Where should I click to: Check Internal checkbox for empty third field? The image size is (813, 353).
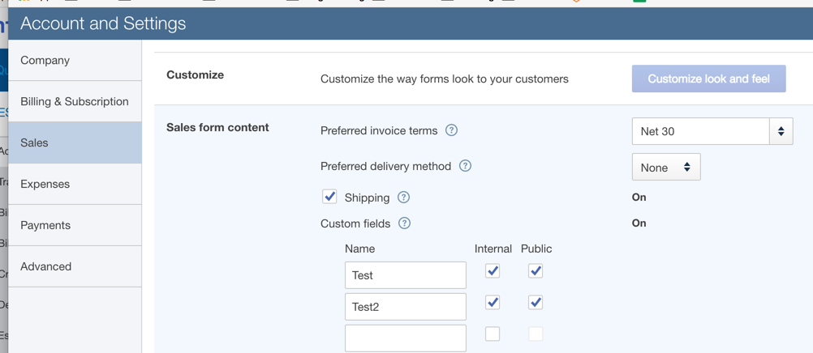point(493,334)
